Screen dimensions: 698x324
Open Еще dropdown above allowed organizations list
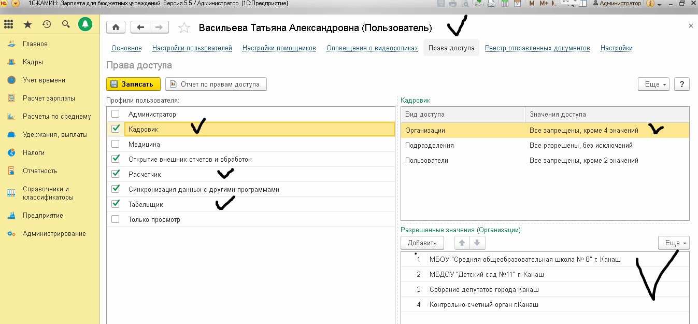tap(673, 243)
